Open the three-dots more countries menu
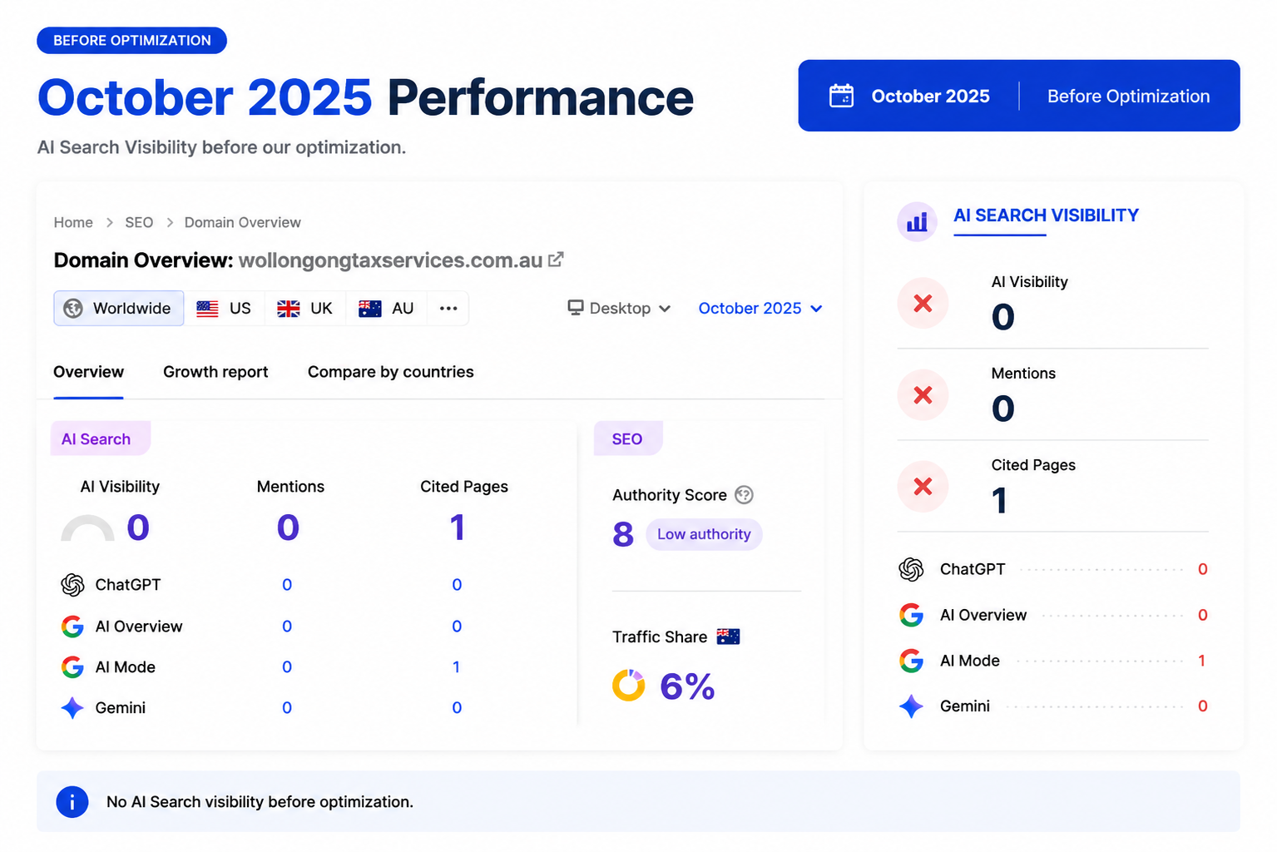This screenshot has height=852, width=1277. [x=448, y=309]
